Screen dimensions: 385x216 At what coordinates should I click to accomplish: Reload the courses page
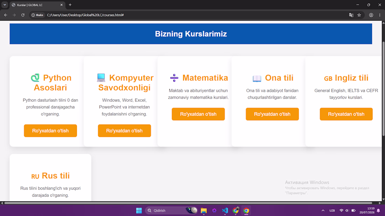point(23,15)
